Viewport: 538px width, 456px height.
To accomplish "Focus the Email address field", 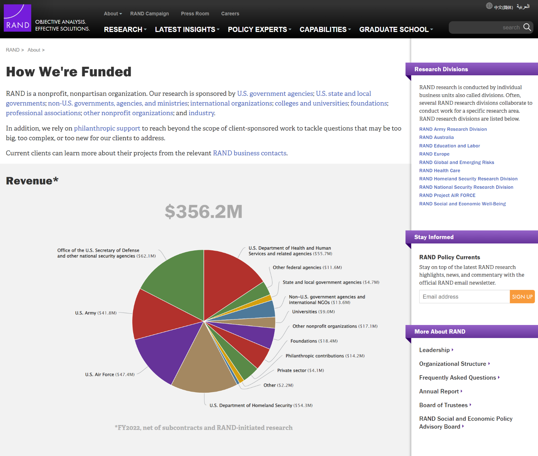I will [464, 297].
